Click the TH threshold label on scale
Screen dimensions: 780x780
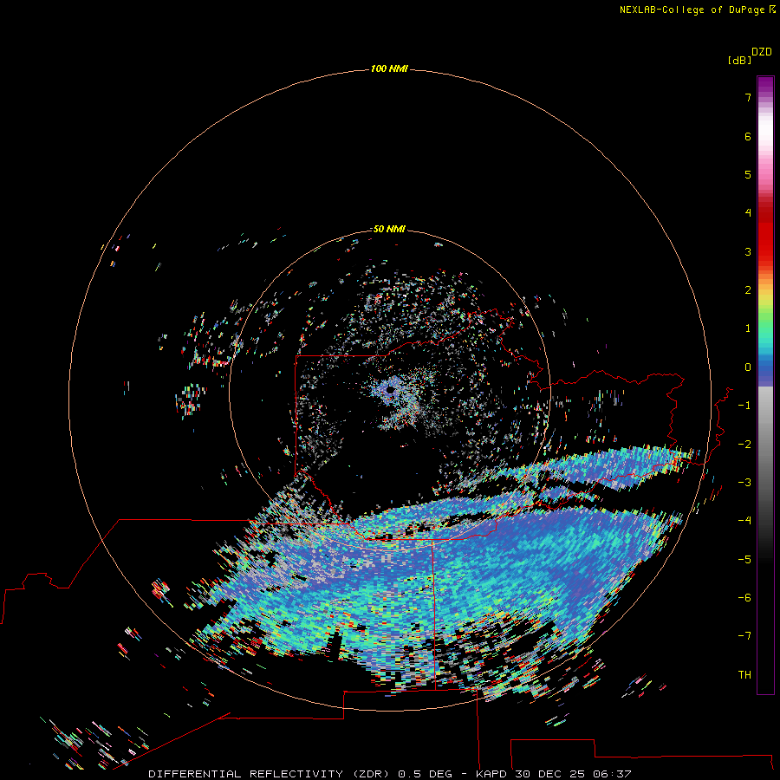[744, 675]
